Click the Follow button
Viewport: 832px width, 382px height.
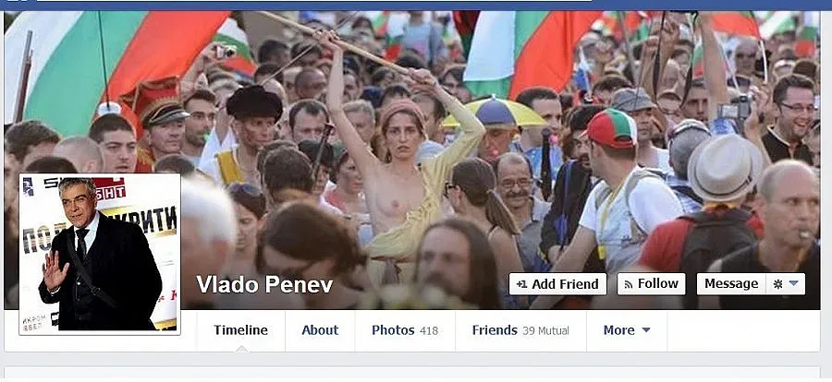coord(651,284)
